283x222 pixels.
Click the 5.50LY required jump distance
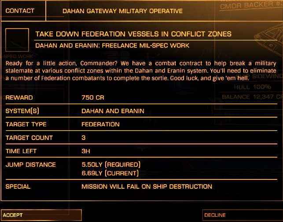click(111, 165)
